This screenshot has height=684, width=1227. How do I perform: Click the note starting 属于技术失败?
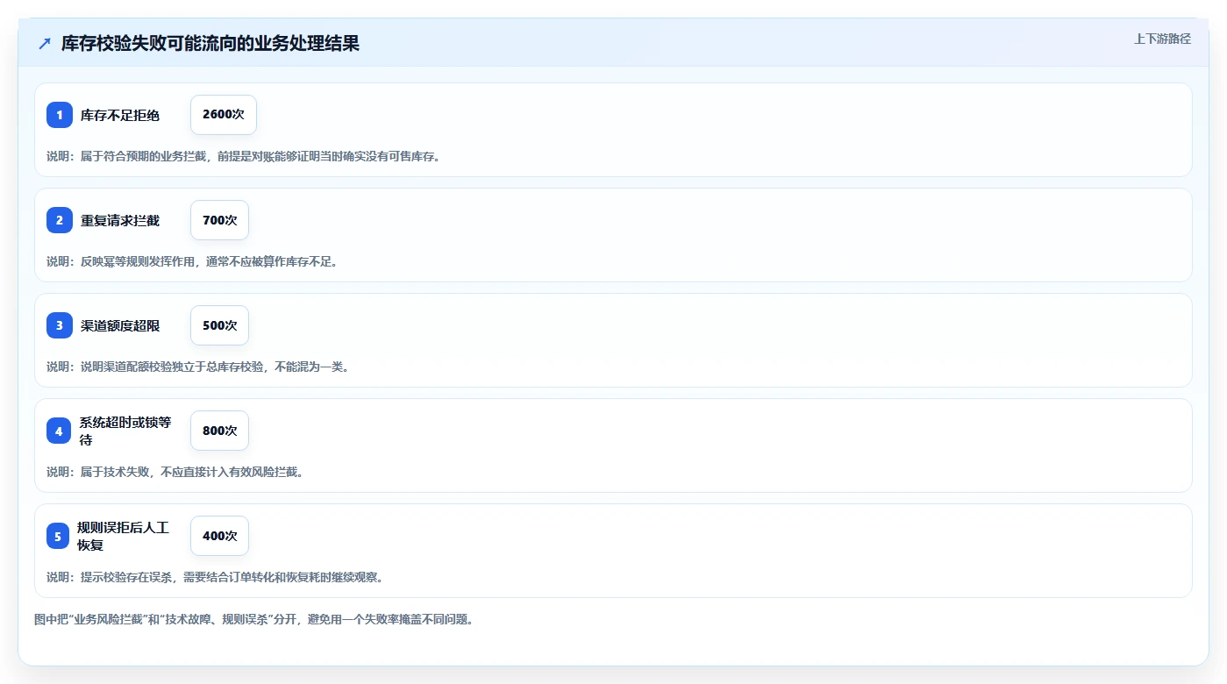(x=175, y=472)
